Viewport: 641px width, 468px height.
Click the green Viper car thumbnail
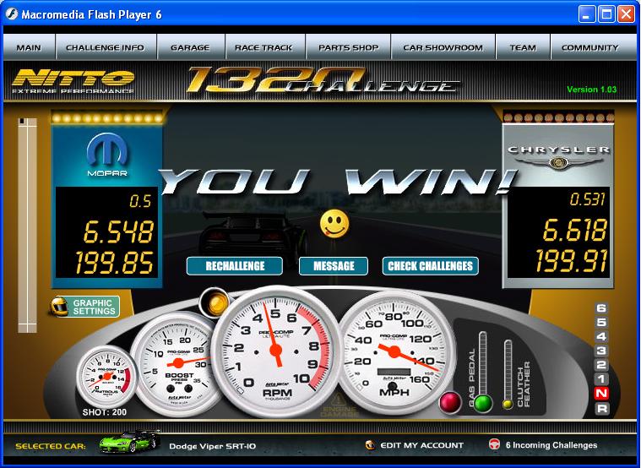tap(130, 442)
